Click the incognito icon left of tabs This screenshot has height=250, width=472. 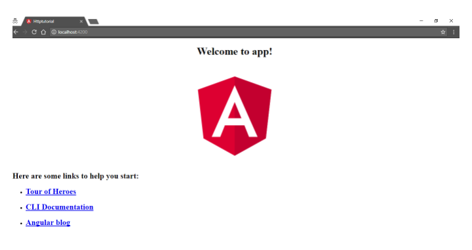click(15, 21)
